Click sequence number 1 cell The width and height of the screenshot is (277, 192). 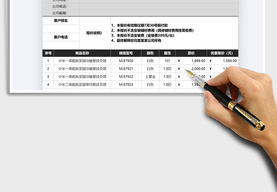48,61
